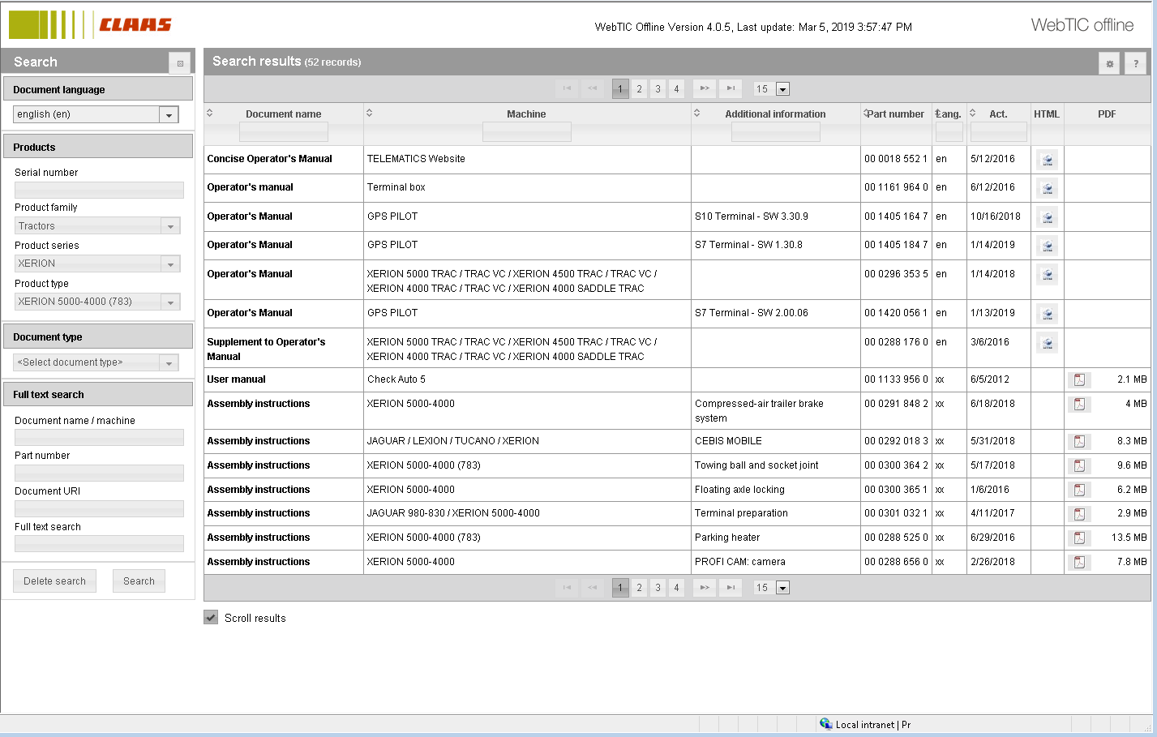The image size is (1157, 737).
Task: Open HTML for Supplement to Operator's Manual
Action: click(1047, 343)
